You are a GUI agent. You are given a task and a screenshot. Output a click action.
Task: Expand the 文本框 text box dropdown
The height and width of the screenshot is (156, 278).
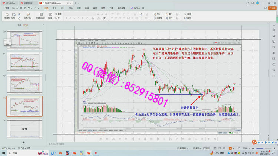(x=160, y=18)
